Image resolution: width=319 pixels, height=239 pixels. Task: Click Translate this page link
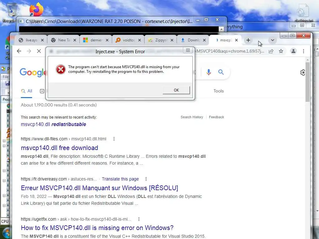click(x=120, y=179)
